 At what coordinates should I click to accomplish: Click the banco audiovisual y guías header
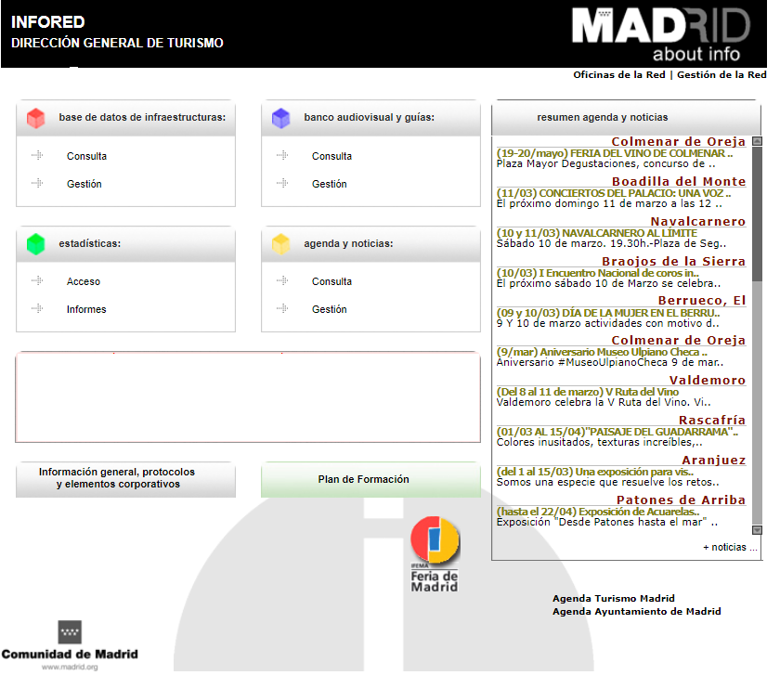pos(370,117)
